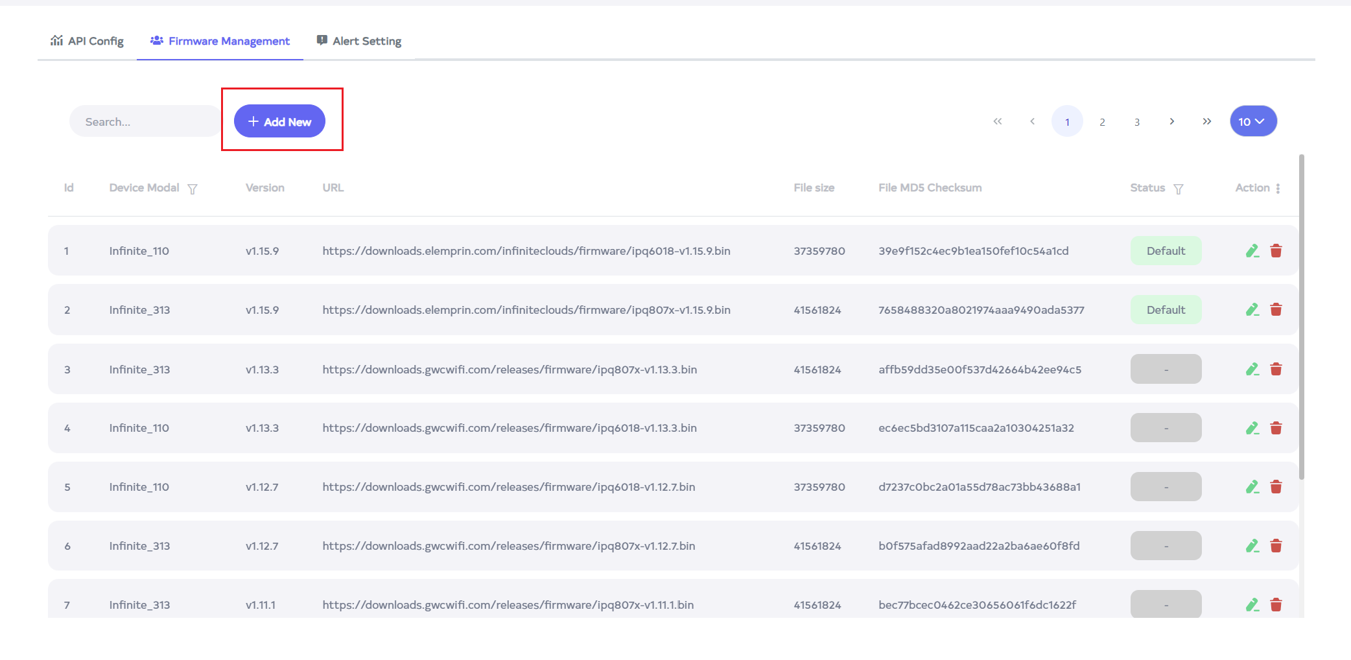Filter by Device Modal funnel icon
The width and height of the screenshot is (1351, 660).
click(x=193, y=189)
